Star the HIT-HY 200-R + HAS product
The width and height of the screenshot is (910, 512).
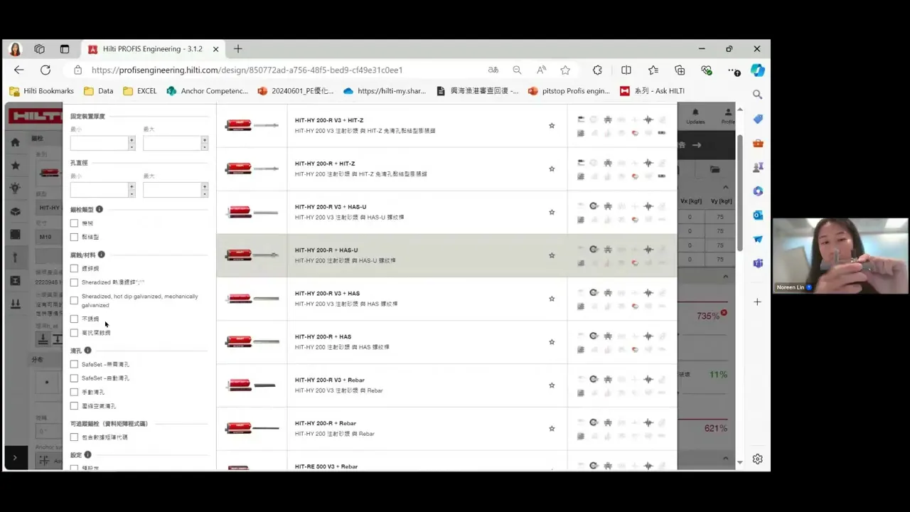click(552, 342)
